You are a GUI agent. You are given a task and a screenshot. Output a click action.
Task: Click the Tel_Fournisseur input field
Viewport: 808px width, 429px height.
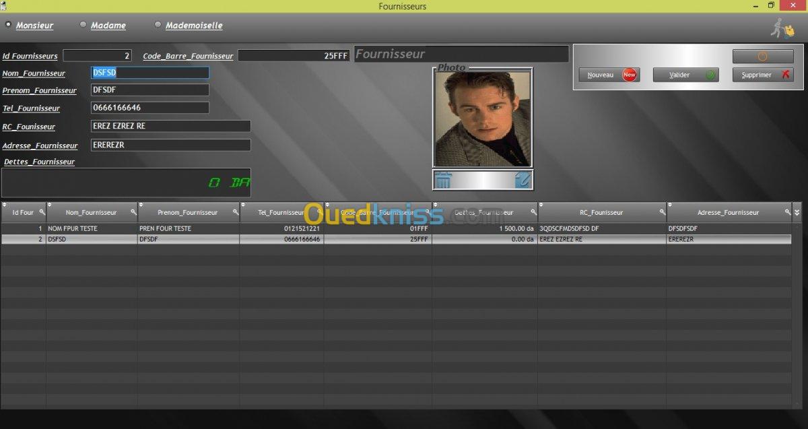pyautogui.click(x=149, y=108)
